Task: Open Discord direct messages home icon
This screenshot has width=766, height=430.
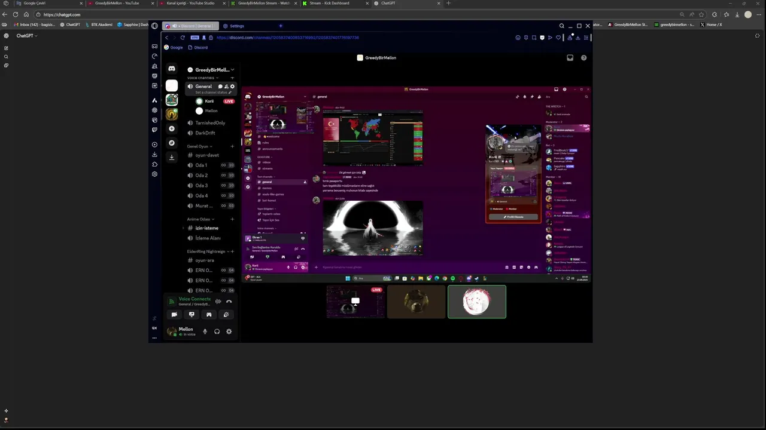Action: [172, 69]
